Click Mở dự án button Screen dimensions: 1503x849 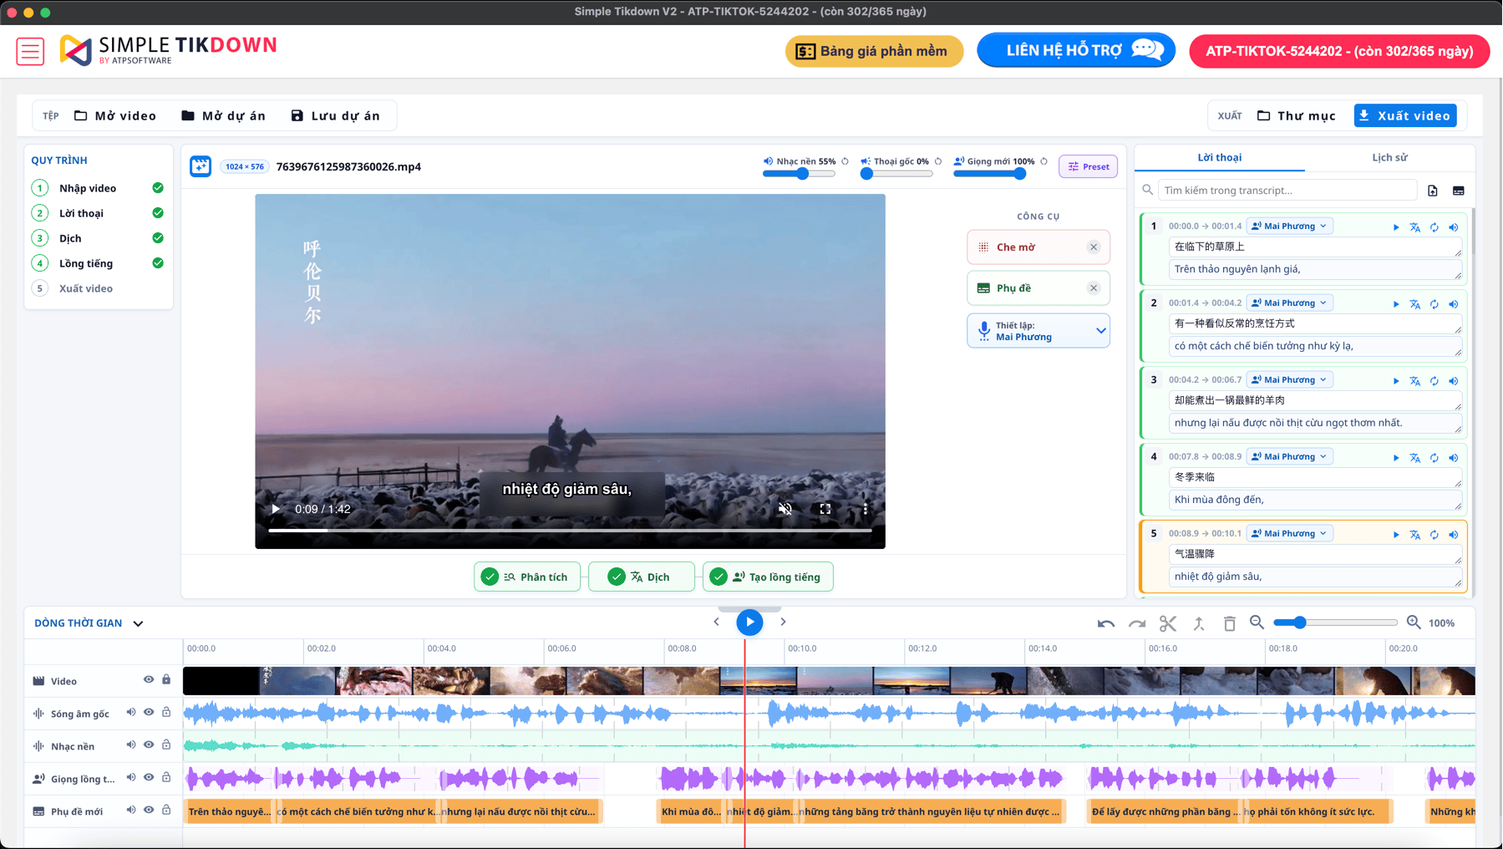tap(224, 116)
